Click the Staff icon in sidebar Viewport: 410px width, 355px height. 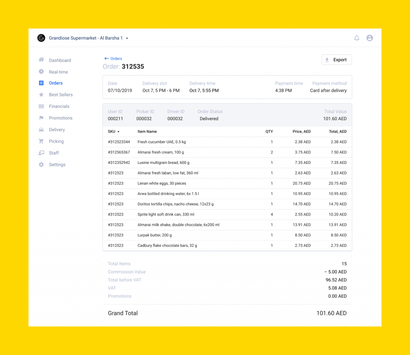click(41, 153)
